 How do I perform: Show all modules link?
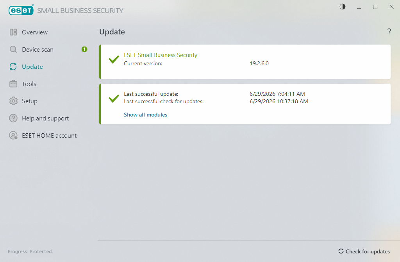[x=145, y=115]
